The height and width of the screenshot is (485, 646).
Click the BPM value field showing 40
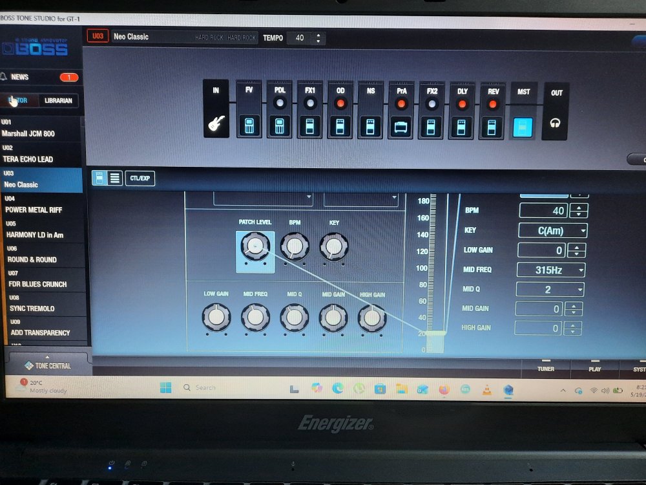(544, 211)
